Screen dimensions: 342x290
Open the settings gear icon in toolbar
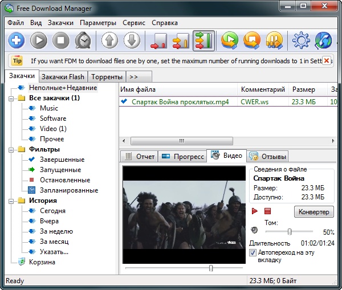(x=300, y=40)
